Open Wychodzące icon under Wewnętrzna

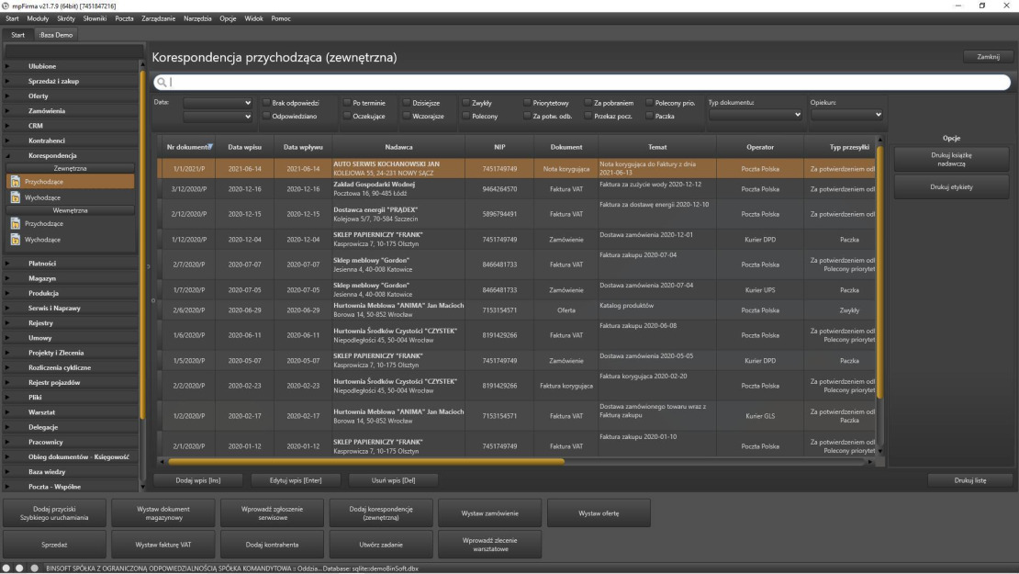[x=15, y=240]
